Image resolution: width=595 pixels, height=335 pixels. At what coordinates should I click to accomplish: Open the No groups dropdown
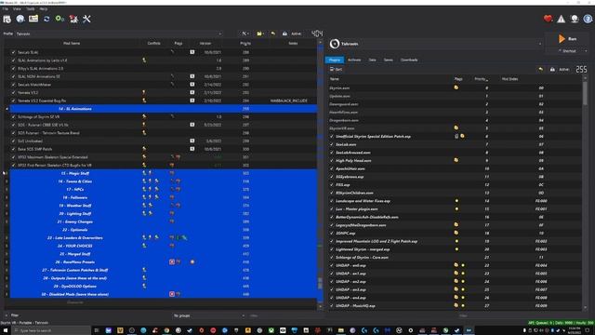point(208,315)
